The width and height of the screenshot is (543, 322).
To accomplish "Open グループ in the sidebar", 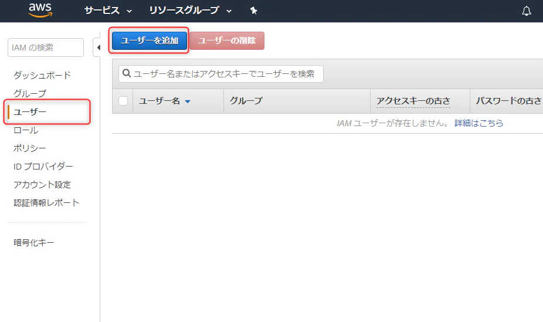I will [x=30, y=93].
